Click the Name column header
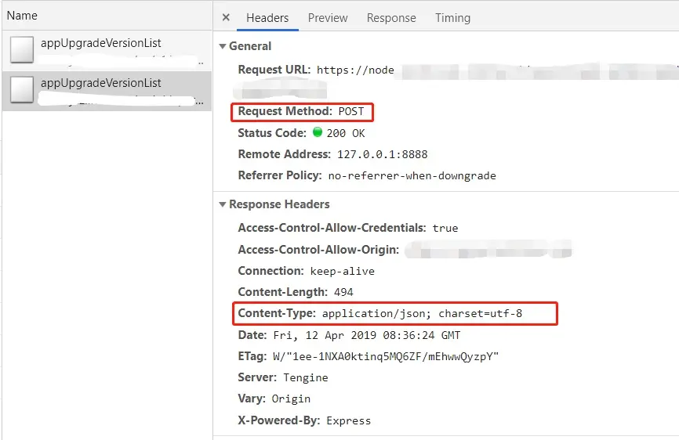Viewport: 679px width, 440px height. pyautogui.click(x=22, y=16)
